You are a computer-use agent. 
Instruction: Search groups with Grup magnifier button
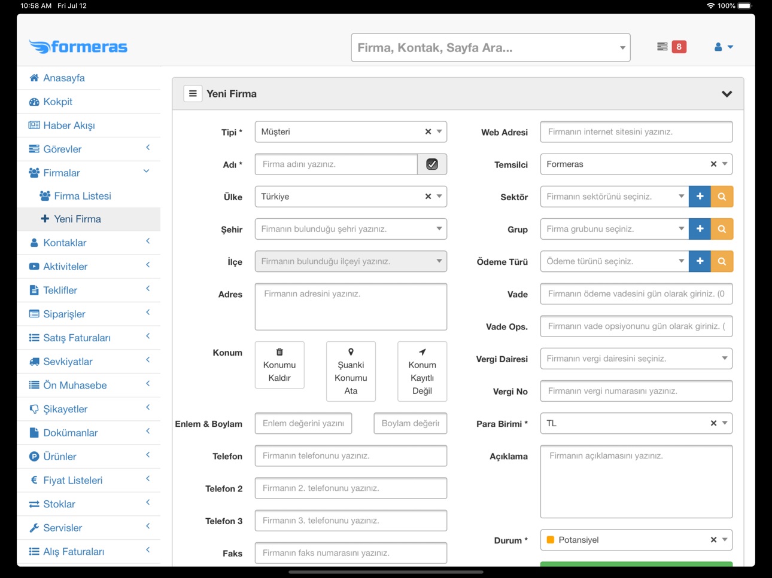pos(722,229)
